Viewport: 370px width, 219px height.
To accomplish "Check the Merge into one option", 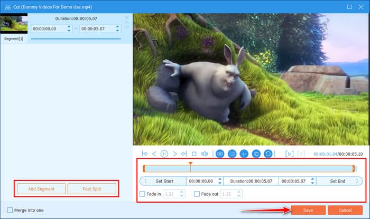I will tap(11, 210).
